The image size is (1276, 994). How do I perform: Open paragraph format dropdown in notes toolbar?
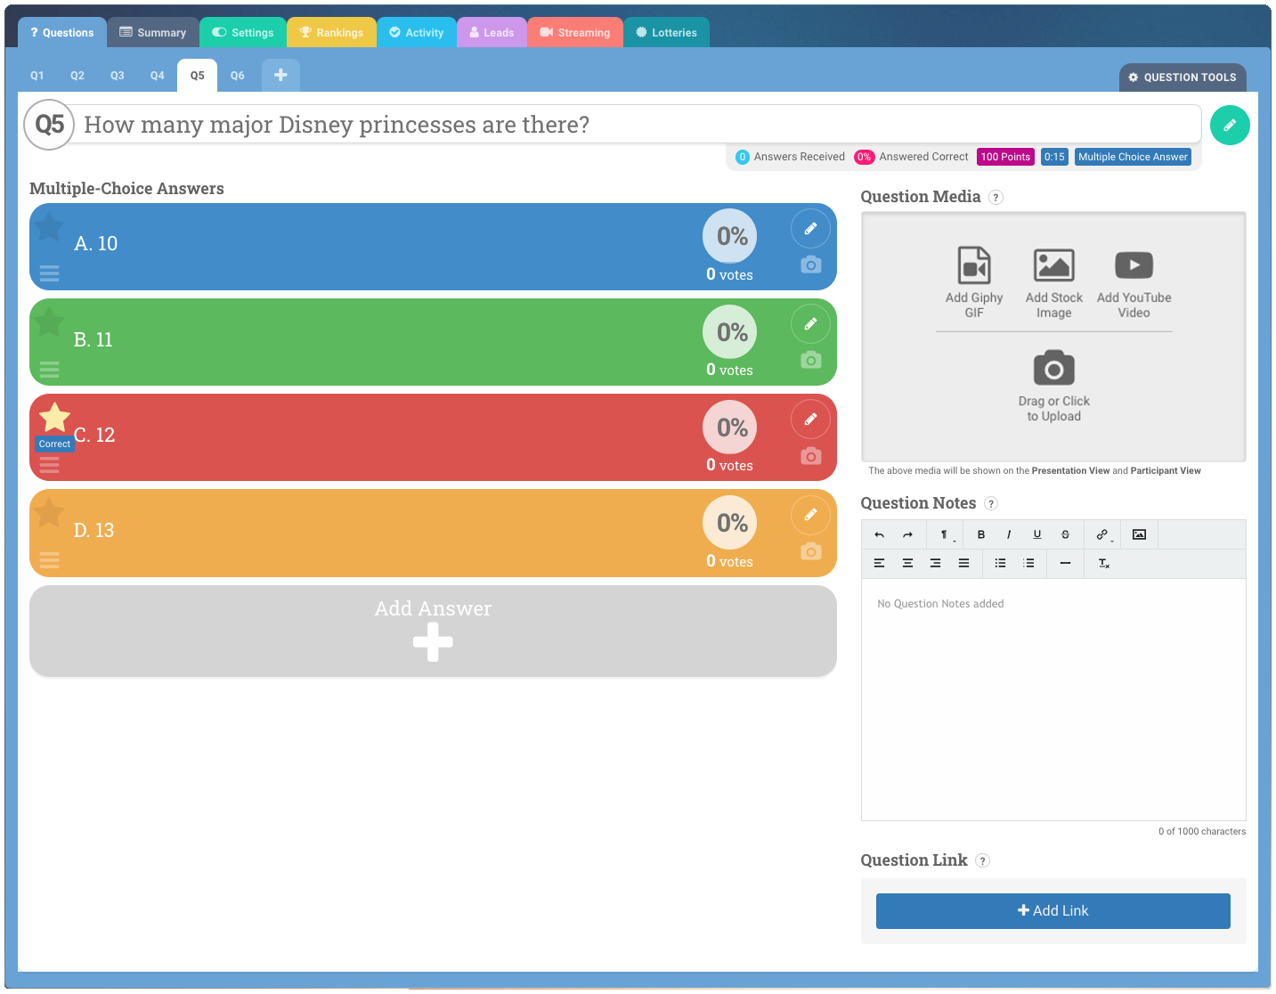(x=946, y=534)
